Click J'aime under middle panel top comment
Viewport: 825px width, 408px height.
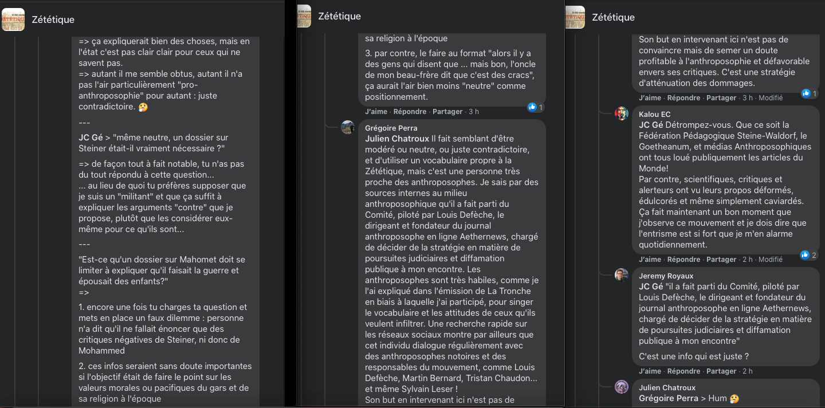click(376, 112)
